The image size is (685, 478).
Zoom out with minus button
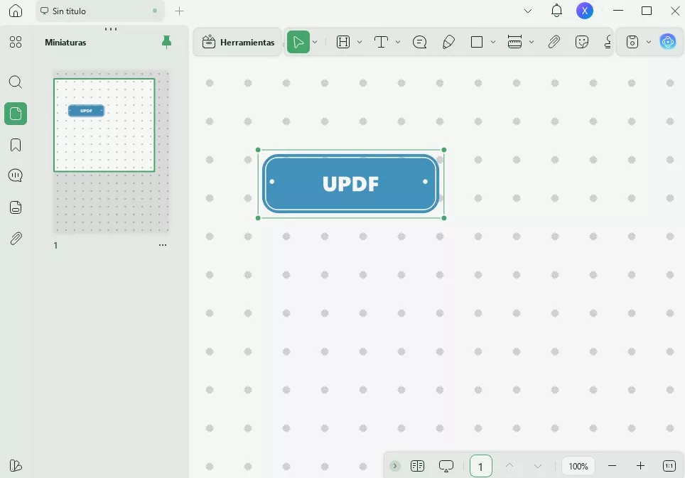[612, 466]
